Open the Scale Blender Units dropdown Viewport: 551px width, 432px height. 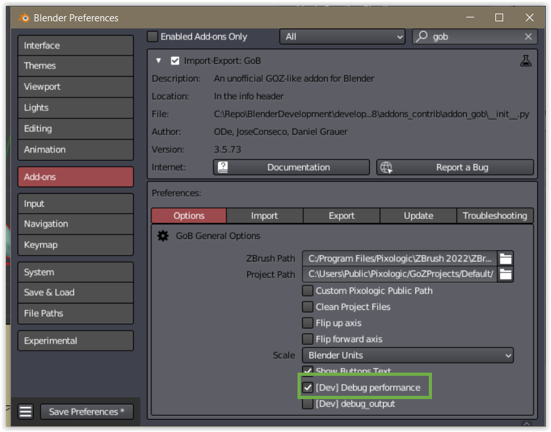(407, 355)
